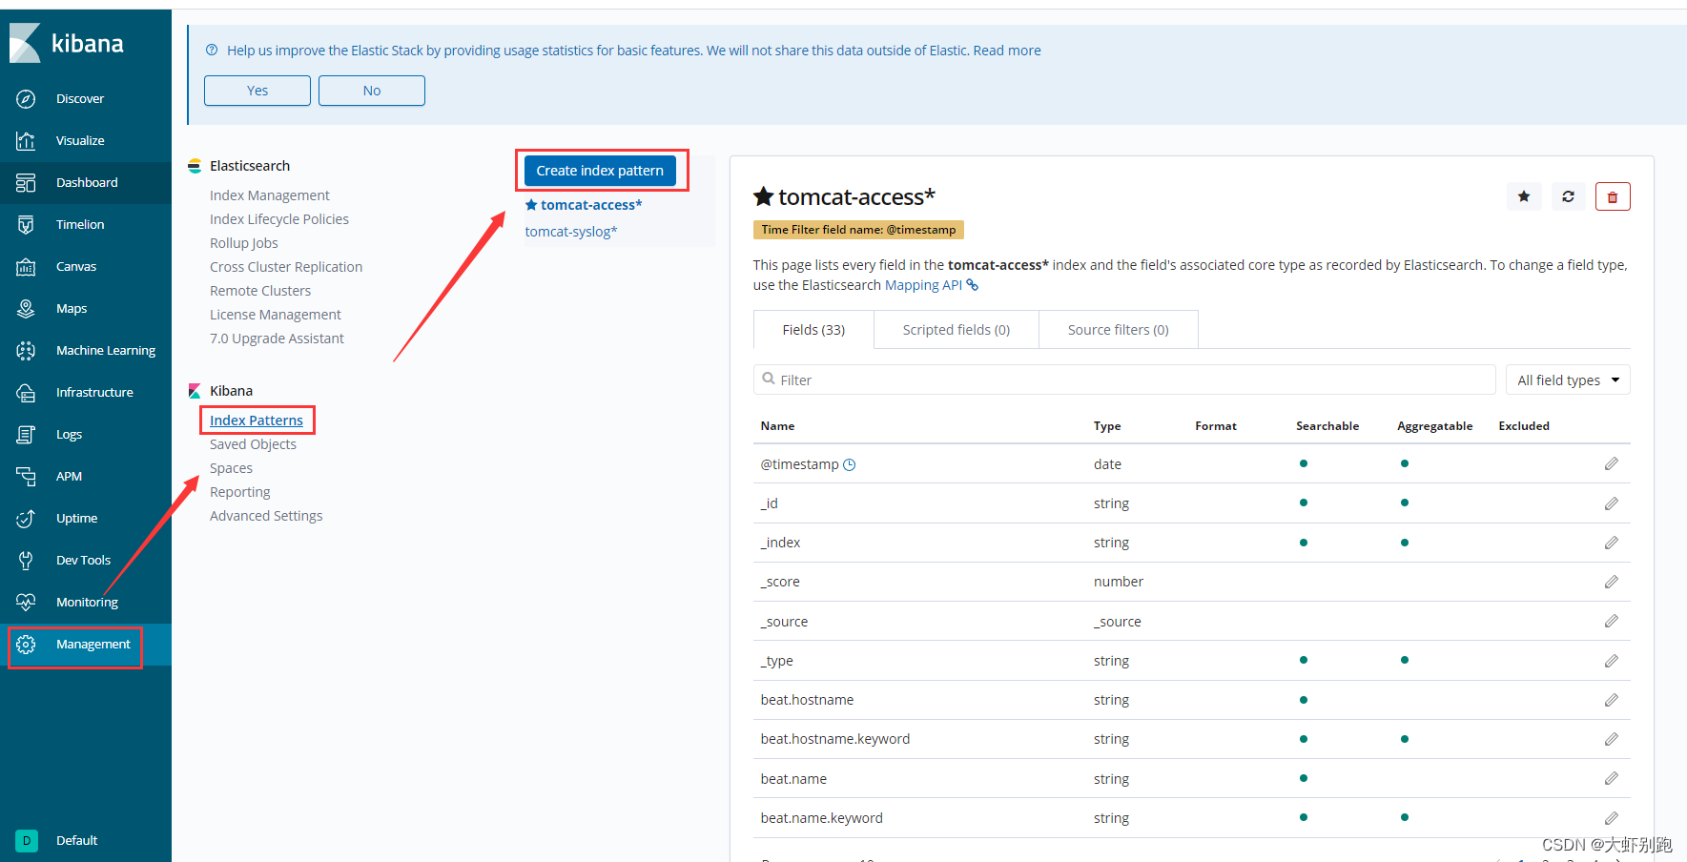Sort fields by Type column header
Image resolution: width=1687 pixels, height=862 pixels.
point(1107,426)
